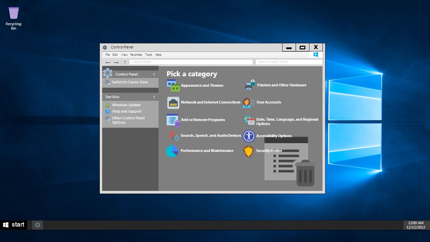Select the Date, Time, Language globe icon
Image resolution: width=430 pixels, height=242 pixels.
pyautogui.click(x=249, y=120)
